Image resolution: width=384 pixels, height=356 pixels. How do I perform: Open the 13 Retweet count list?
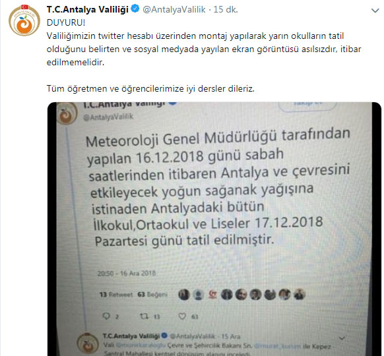(116, 295)
